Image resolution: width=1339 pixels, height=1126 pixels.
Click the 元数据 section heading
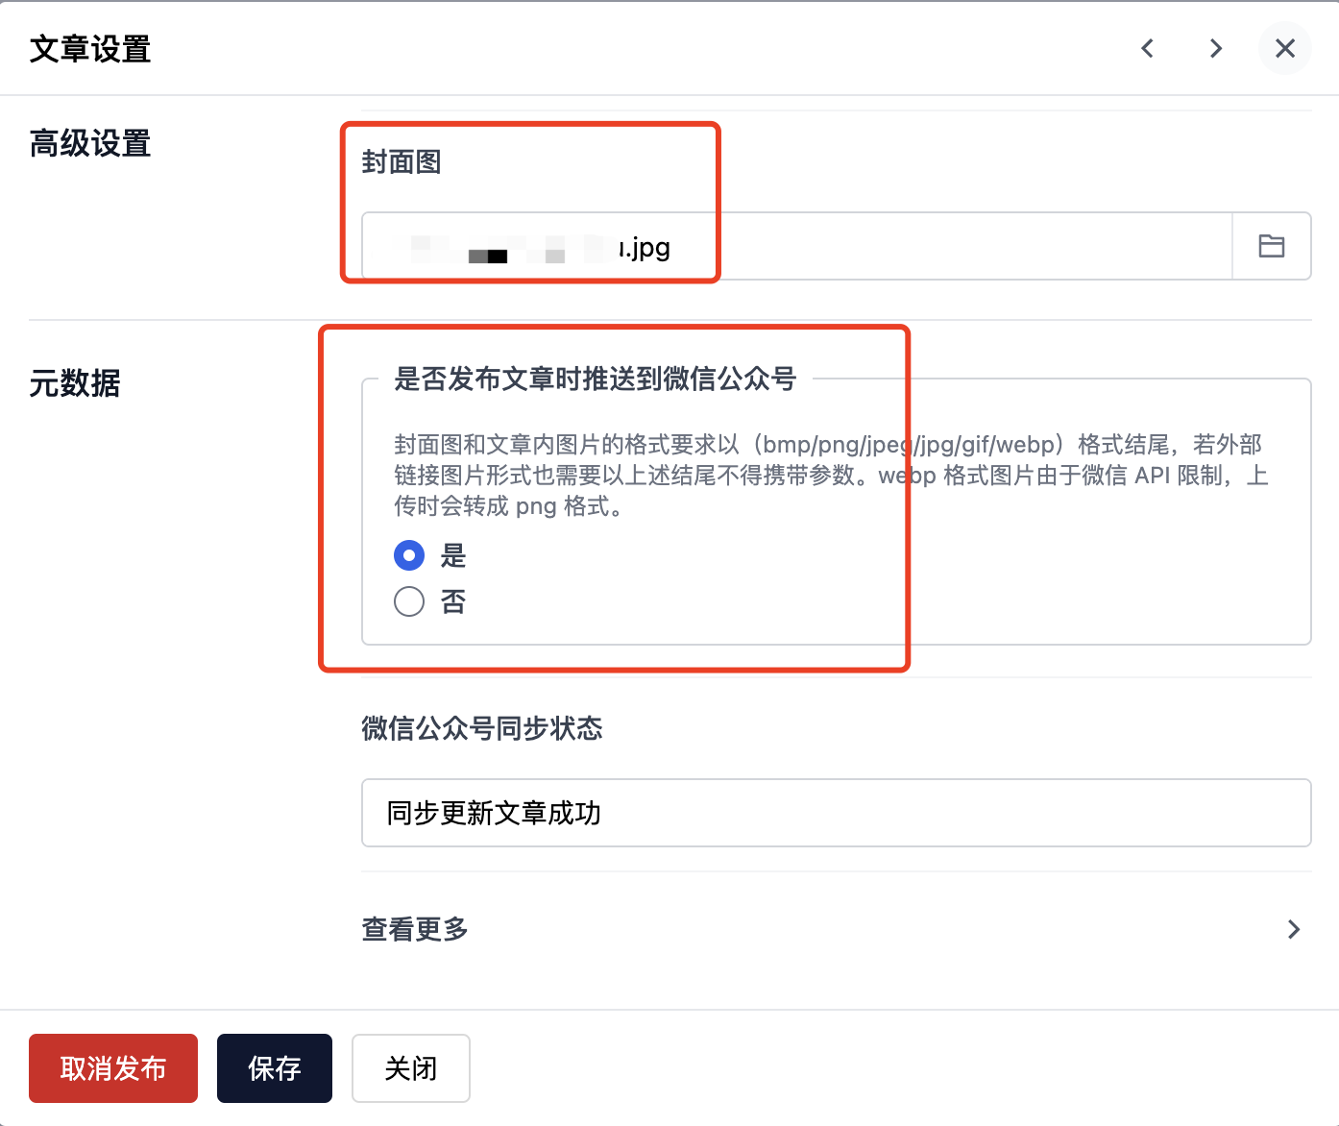(75, 383)
